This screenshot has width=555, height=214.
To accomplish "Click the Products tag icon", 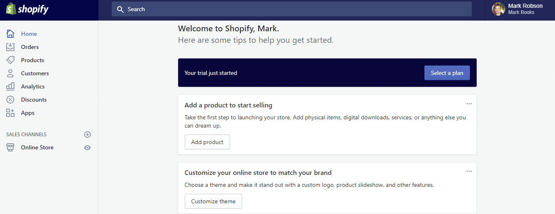I will click(x=10, y=60).
